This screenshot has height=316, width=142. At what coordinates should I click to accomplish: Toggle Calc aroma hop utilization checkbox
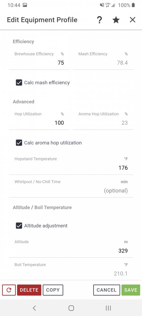[x=19, y=143]
